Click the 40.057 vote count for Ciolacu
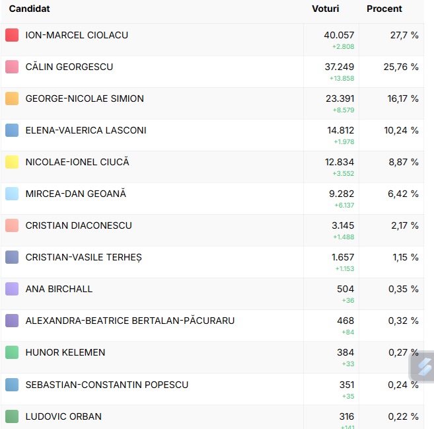Screen dimensions: 434x429 339,35
